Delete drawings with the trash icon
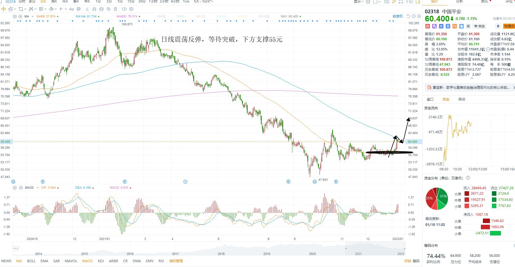 116,9
